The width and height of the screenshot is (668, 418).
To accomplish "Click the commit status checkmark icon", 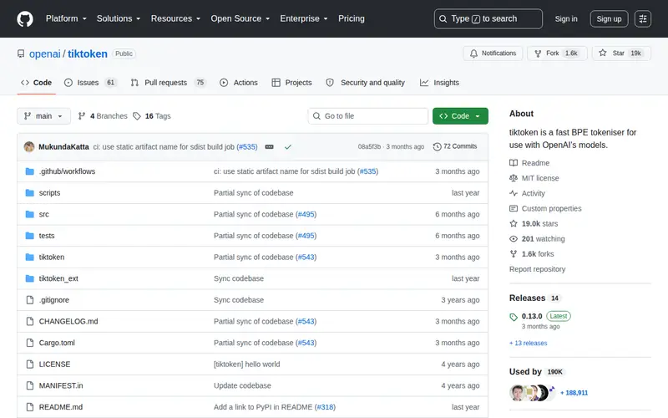I will [x=288, y=147].
